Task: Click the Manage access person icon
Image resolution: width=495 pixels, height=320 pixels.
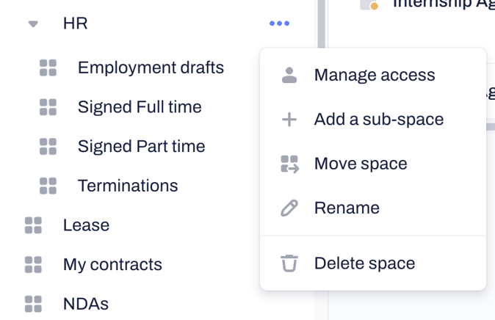Action: (289, 75)
